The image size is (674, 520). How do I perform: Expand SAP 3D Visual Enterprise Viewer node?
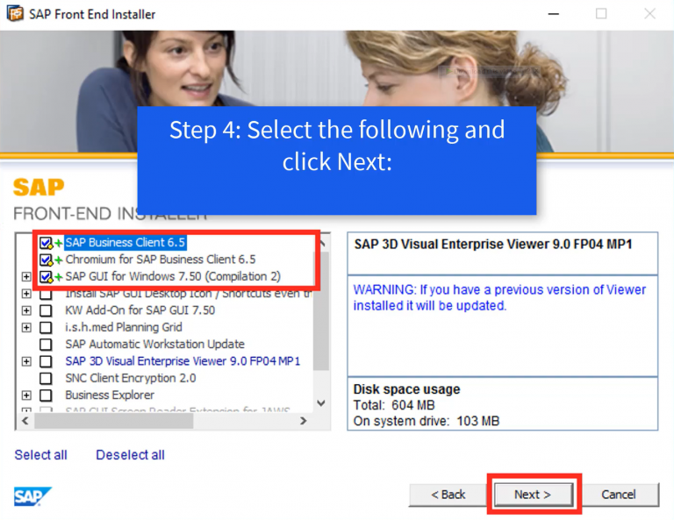click(x=26, y=361)
